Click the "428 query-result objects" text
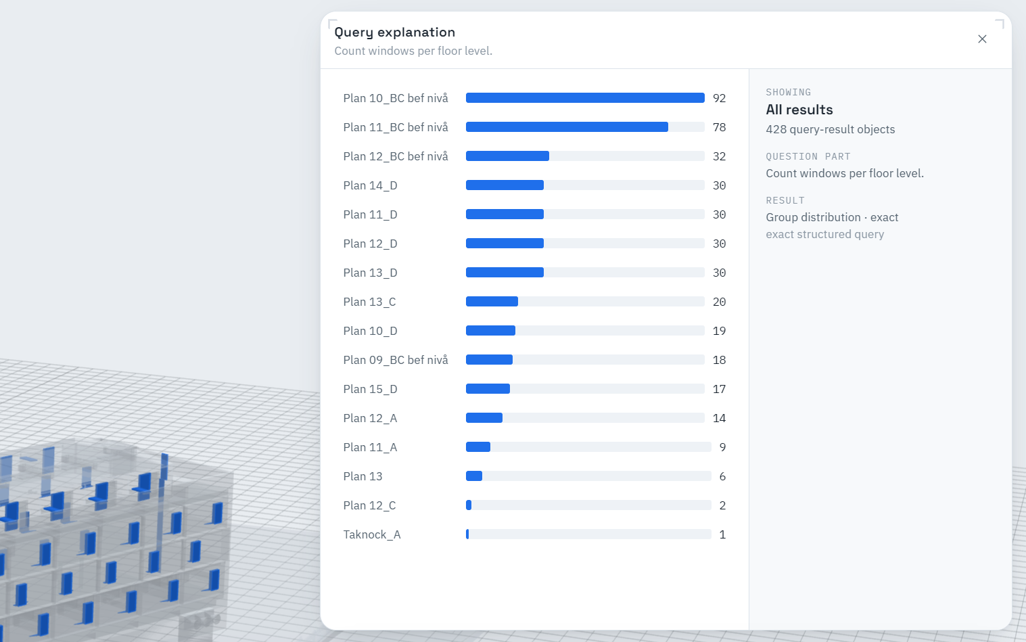Image resolution: width=1026 pixels, height=642 pixels. point(830,129)
